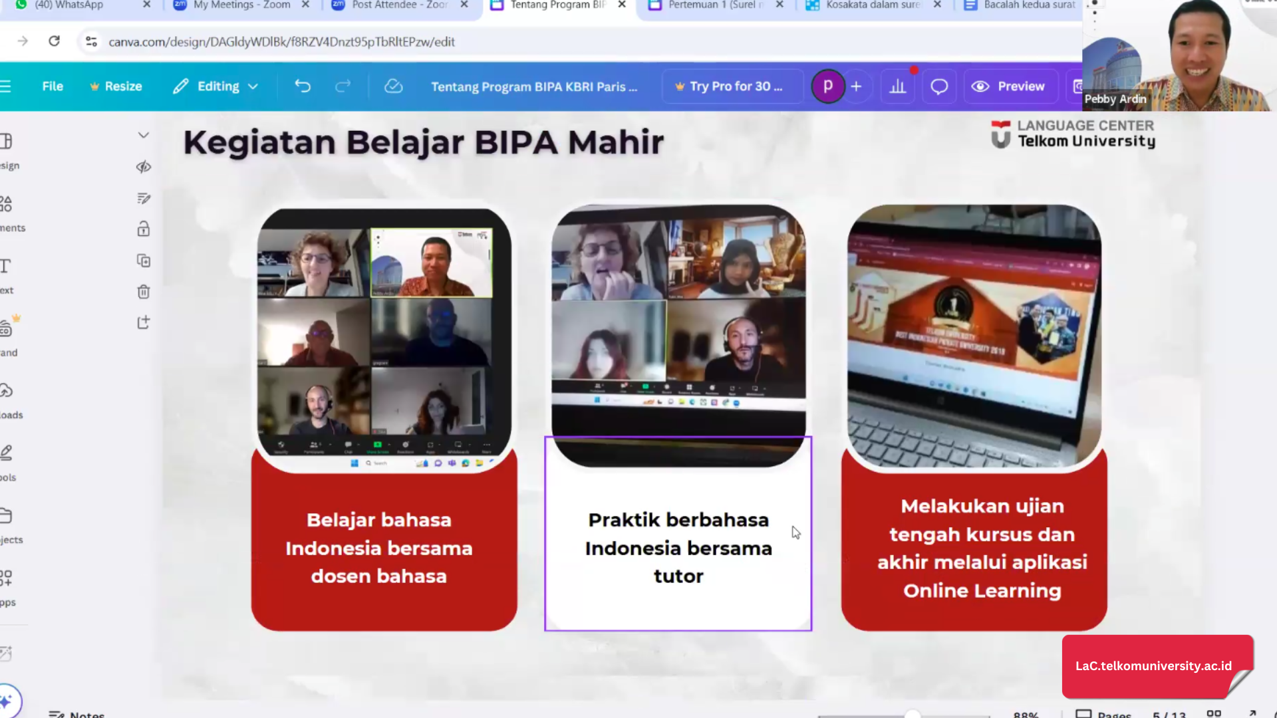Click the Undo arrow
The image size is (1277, 718).
coord(303,86)
